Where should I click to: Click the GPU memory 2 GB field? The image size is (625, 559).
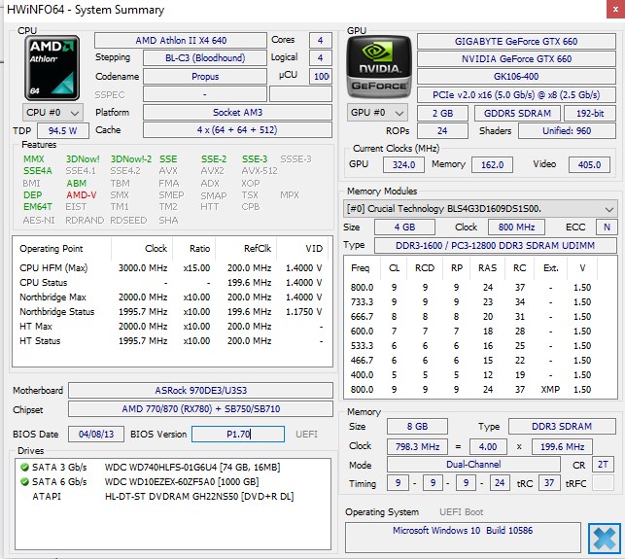click(x=442, y=114)
